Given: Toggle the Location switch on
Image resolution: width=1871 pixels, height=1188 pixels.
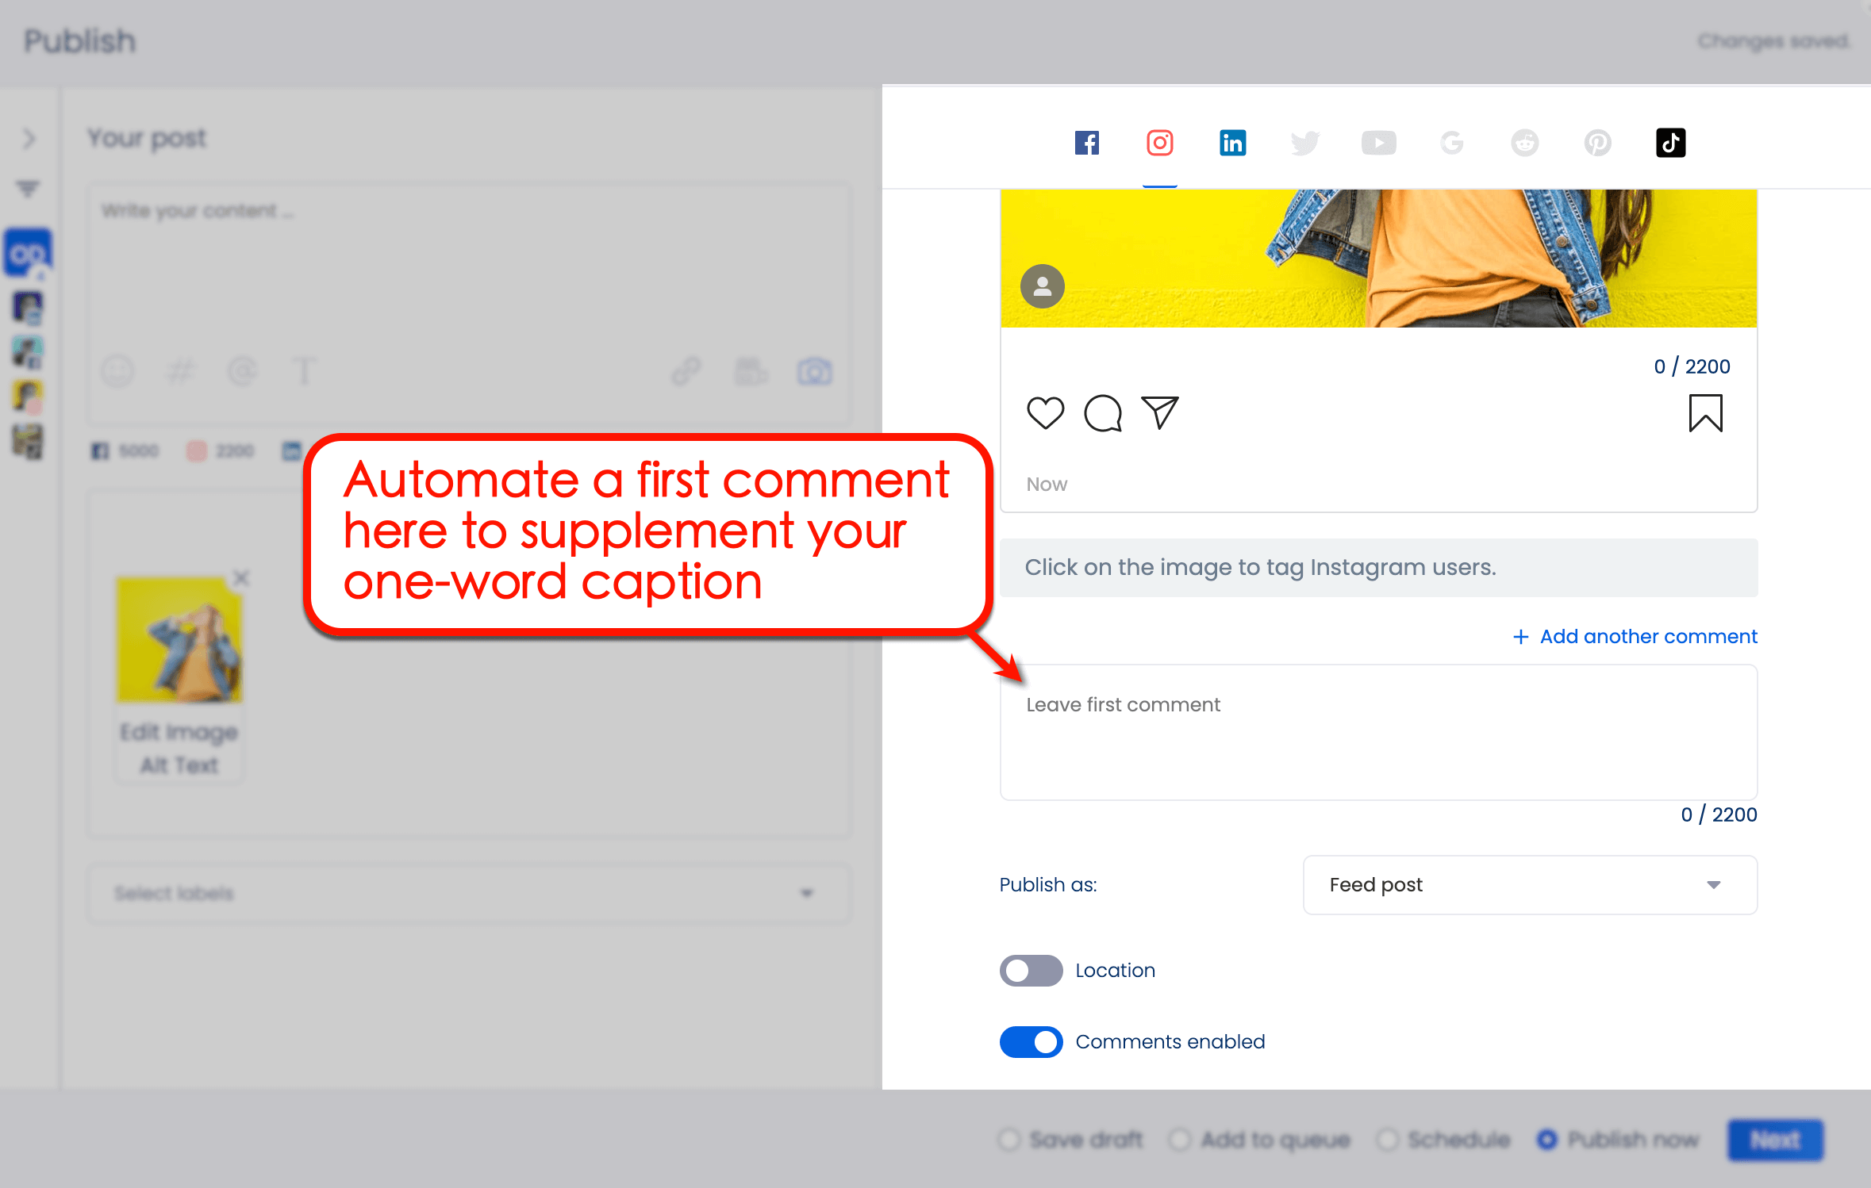Looking at the screenshot, I should point(1031,970).
